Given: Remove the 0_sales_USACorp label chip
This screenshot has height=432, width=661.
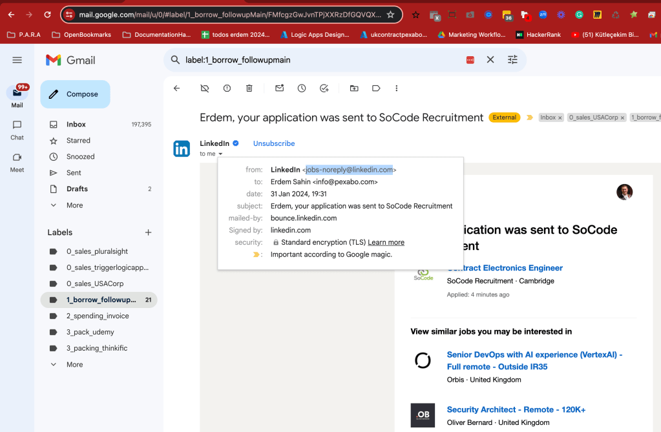Looking at the screenshot, I should tap(622, 118).
